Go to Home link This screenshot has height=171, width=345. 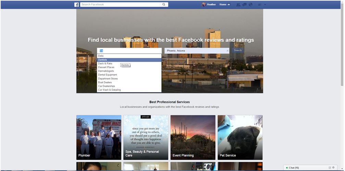tap(223, 4)
